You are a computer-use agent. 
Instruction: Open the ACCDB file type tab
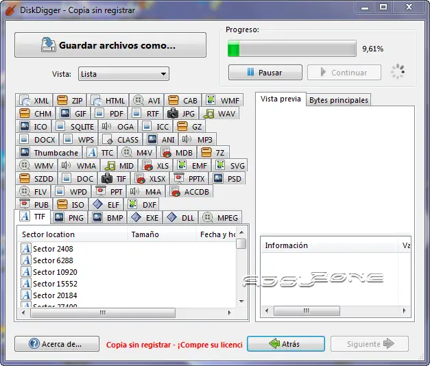pos(189,192)
